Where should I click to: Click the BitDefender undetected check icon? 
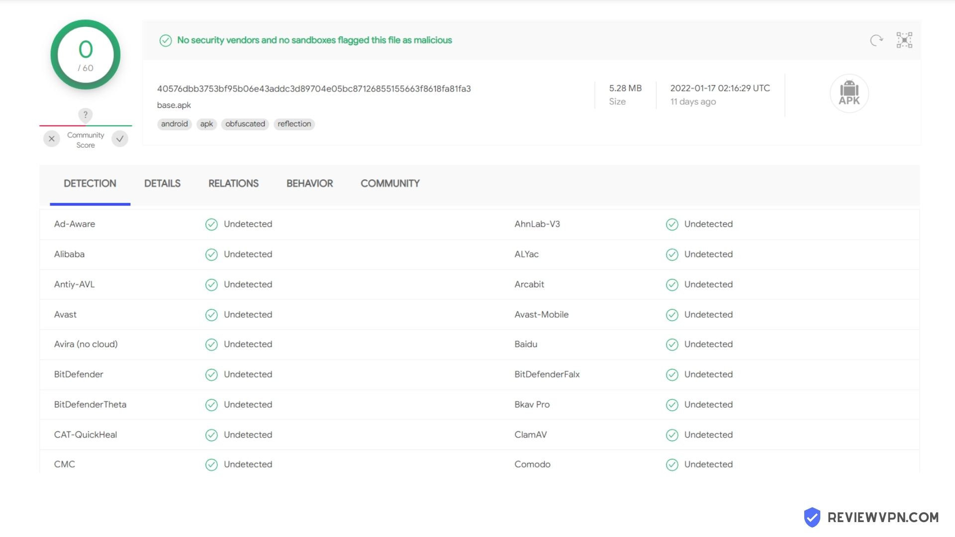click(211, 374)
